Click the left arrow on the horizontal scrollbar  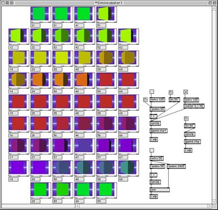point(78,206)
